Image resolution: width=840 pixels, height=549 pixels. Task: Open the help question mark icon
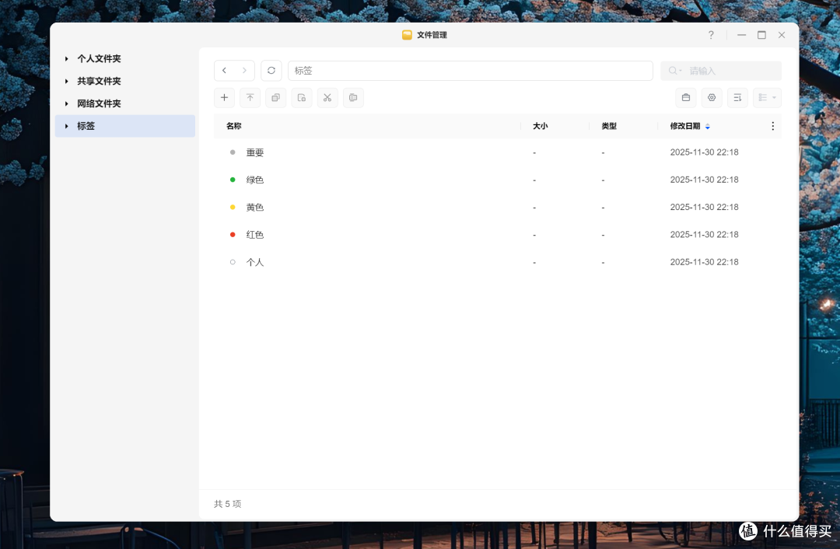tap(711, 35)
